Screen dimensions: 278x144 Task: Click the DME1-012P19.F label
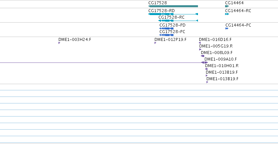pyautogui.click(x=171, y=39)
